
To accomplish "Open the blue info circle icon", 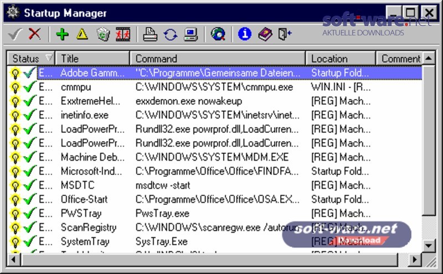I will (x=245, y=34).
